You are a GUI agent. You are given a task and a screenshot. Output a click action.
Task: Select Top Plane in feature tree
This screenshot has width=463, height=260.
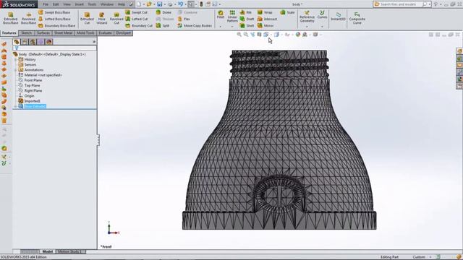click(29, 85)
